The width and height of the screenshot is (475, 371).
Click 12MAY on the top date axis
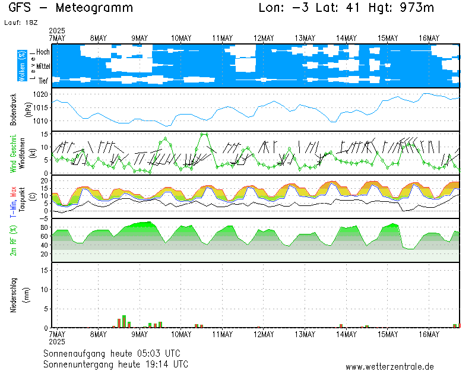pos(264,38)
